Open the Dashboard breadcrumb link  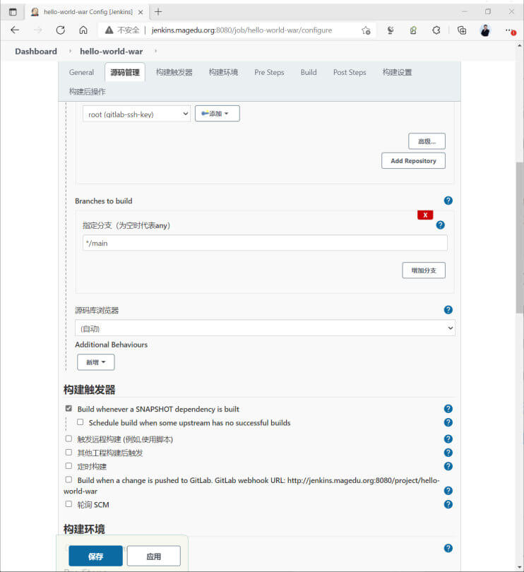tap(36, 52)
